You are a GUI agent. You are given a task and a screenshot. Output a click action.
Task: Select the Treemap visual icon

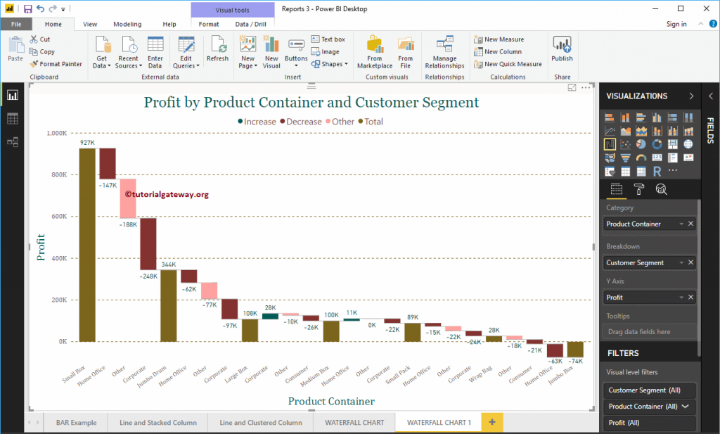coord(673,144)
